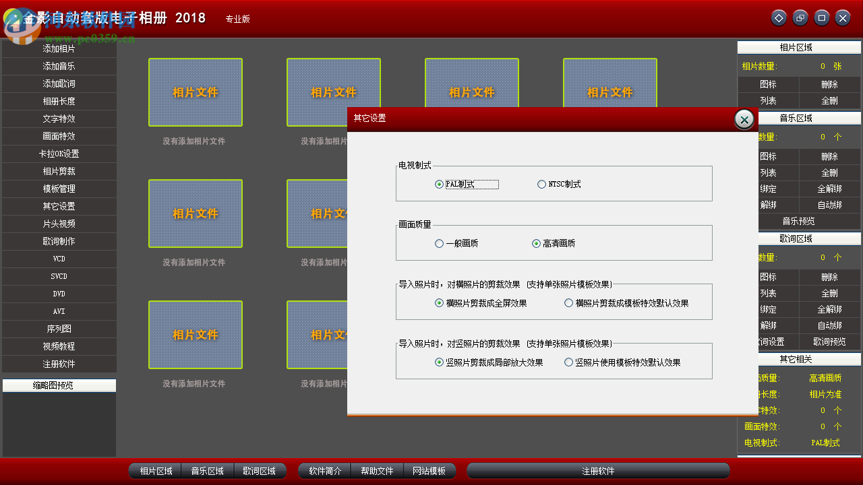The image size is (863, 485).
Task: Select 横照片剪裁成模板特效默认效果 option
Action: click(626, 303)
